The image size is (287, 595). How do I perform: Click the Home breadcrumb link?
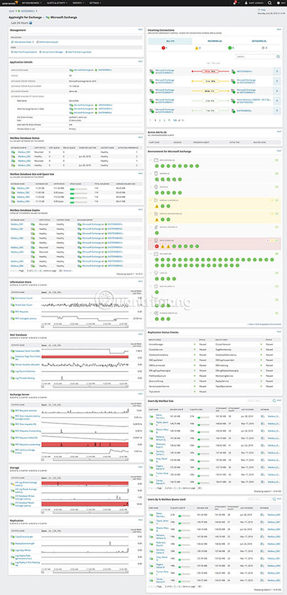tap(12, 12)
